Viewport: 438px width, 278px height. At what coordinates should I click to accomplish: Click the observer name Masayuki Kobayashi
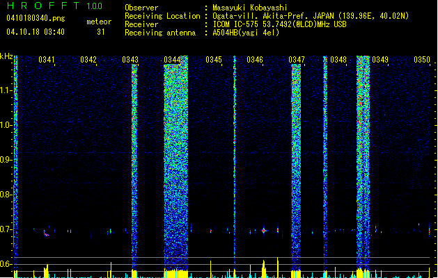coord(250,8)
